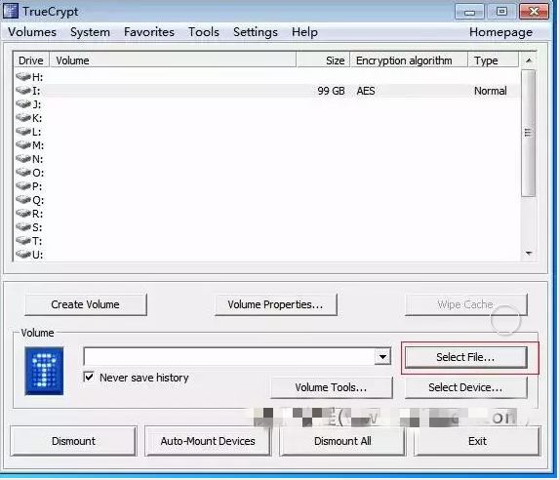
Task: Select the K: drive icon
Action: [23, 118]
